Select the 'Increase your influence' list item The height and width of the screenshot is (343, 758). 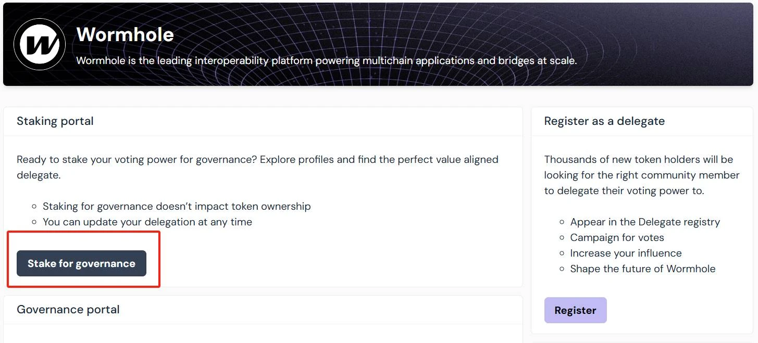pyautogui.click(x=626, y=253)
